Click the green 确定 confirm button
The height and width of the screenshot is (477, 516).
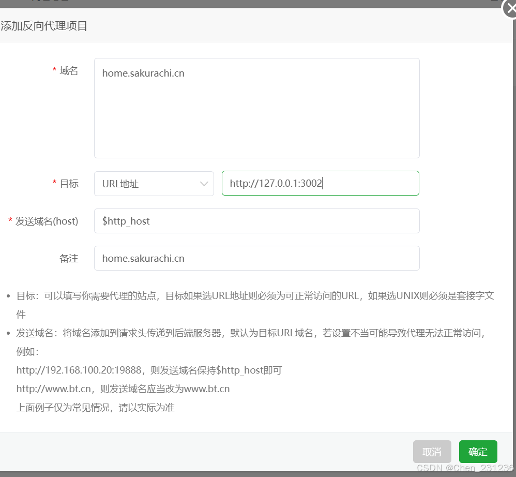(478, 452)
